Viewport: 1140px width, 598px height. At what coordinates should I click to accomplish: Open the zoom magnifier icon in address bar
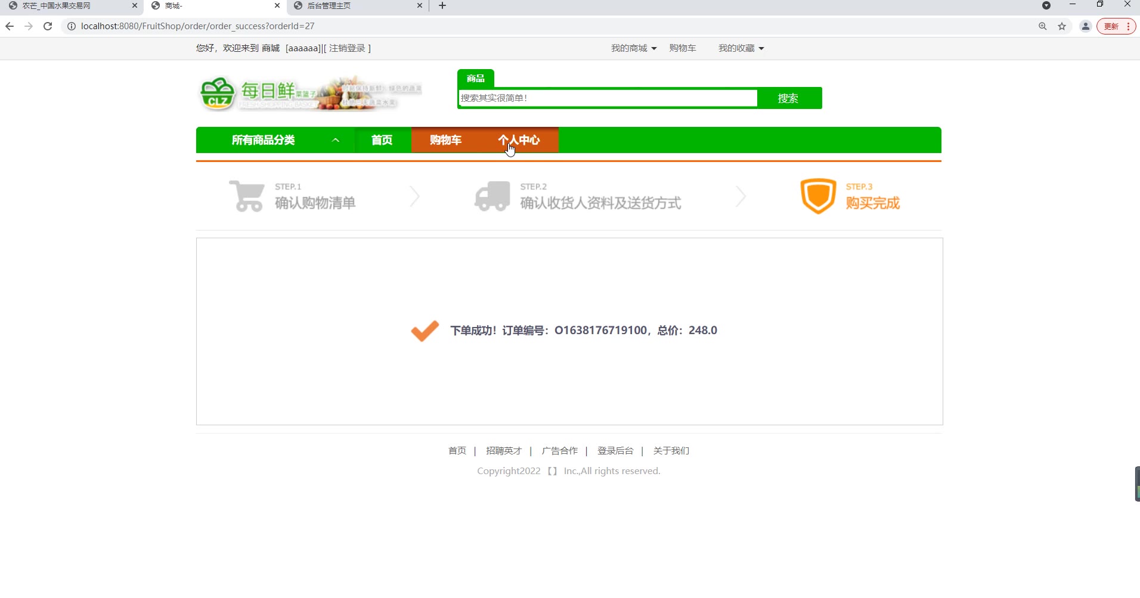click(1043, 26)
